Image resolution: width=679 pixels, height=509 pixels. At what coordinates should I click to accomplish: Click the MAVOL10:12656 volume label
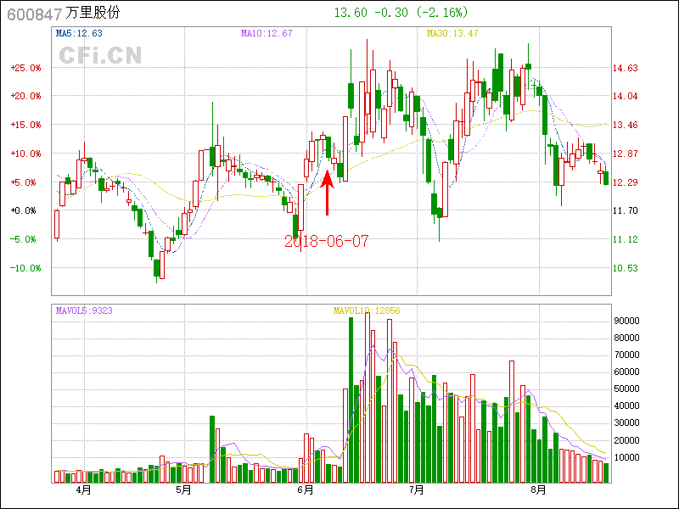[366, 310]
